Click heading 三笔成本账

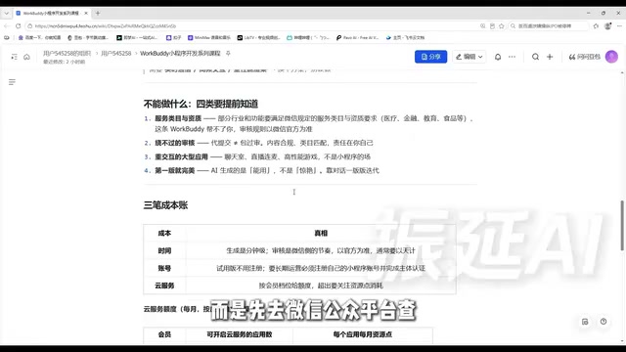165,205
